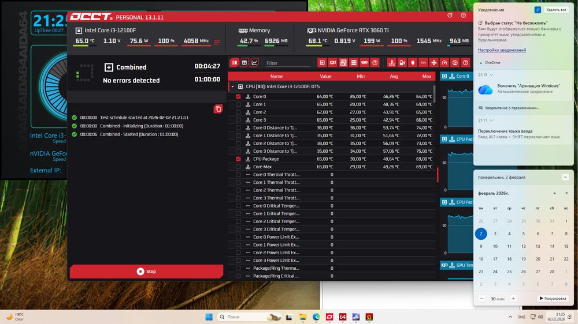Image resolution: width=578 pixels, height=324 pixels.
Task: Open Настройки уведомлений link
Action: (x=502, y=50)
